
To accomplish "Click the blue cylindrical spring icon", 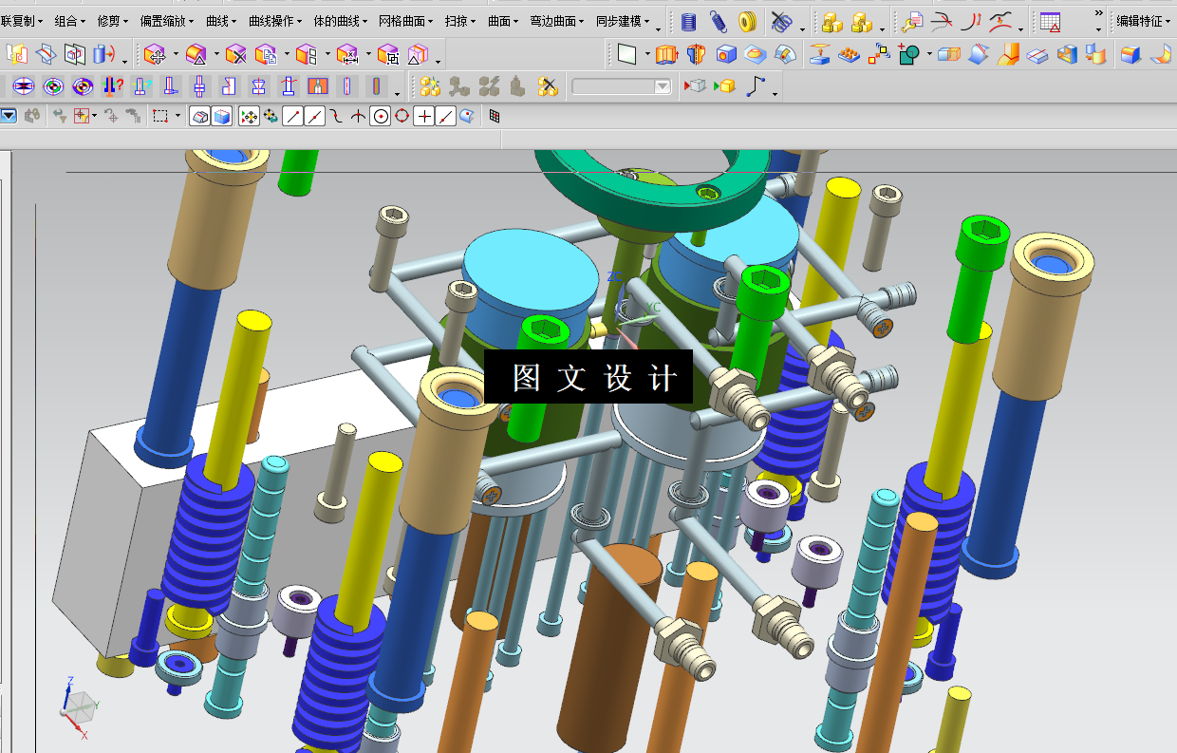I will tap(688, 21).
